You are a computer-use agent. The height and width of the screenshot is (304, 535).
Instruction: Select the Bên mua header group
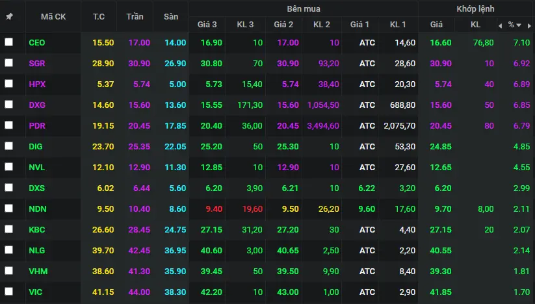click(x=303, y=8)
